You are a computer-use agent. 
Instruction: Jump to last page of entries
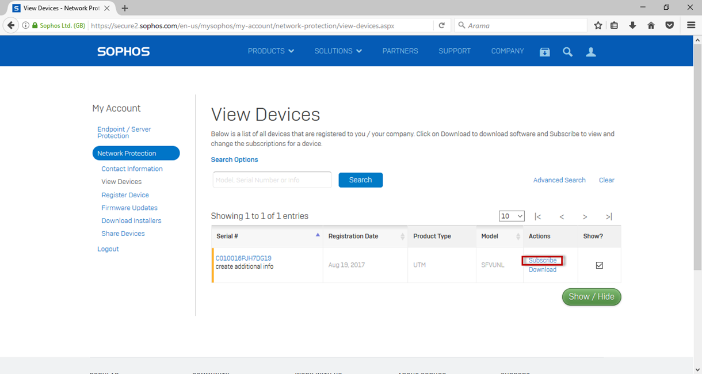(x=608, y=216)
